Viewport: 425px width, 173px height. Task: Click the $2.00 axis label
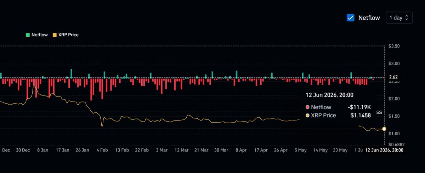click(x=394, y=99)
